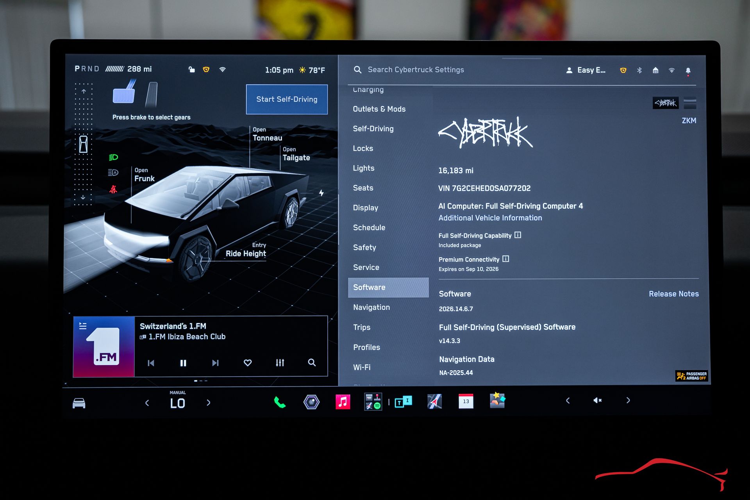Open the charging lightning bolt icon

click(x=321, y=193)
